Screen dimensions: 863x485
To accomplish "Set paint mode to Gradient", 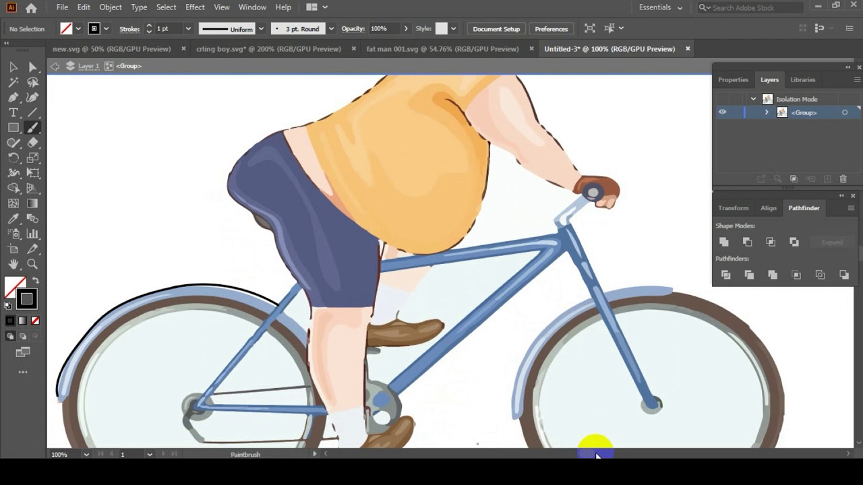I will tap(23, 321).
